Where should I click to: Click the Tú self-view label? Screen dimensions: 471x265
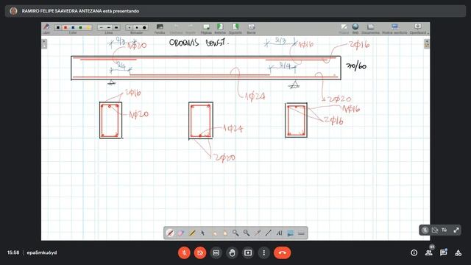point(445,230)
